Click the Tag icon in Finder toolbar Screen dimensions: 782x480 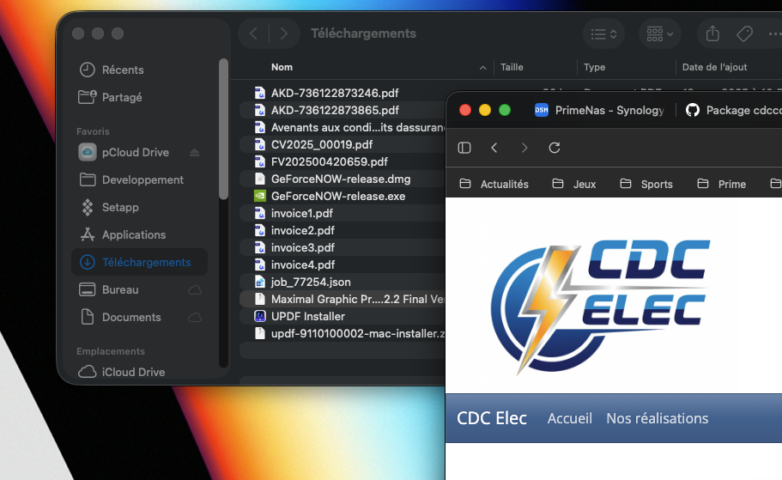coord(745,34)
